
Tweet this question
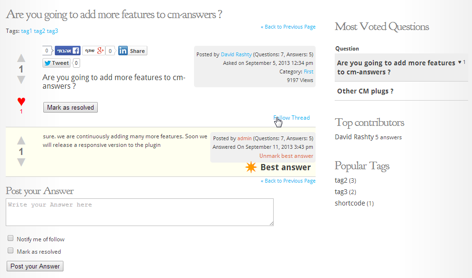pos(57,63)
